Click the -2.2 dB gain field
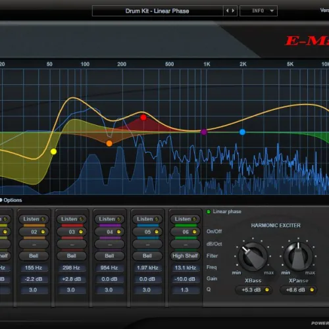Viewport: 329px width, 329px height. (x=34, y=279)
